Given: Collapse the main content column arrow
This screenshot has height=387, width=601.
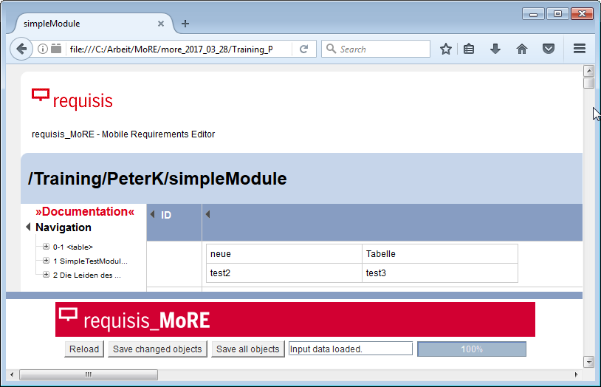Looking at the screenshot, I should pyautogui.click(x=207, y=214).
